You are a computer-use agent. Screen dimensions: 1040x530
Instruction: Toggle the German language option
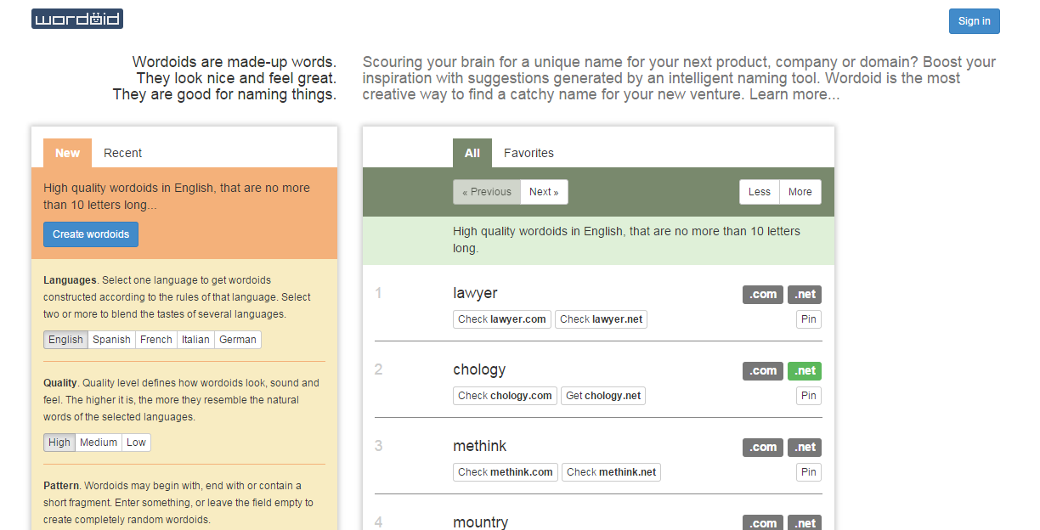tap(237, 340)
